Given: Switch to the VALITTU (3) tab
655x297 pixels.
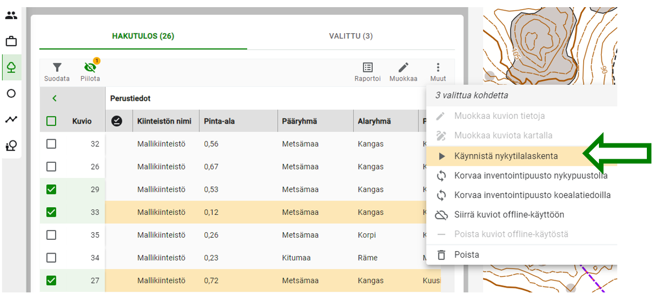Looking at the screenshot, I should [351, 36].
